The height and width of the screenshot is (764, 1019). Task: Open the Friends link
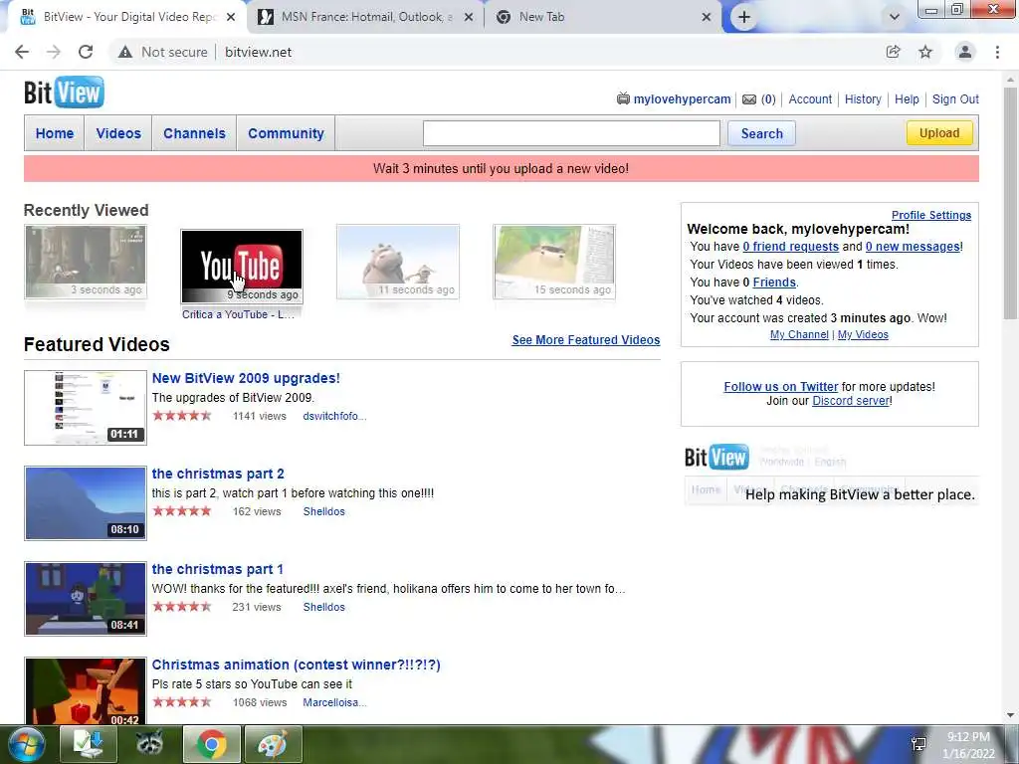coord(774,283)
